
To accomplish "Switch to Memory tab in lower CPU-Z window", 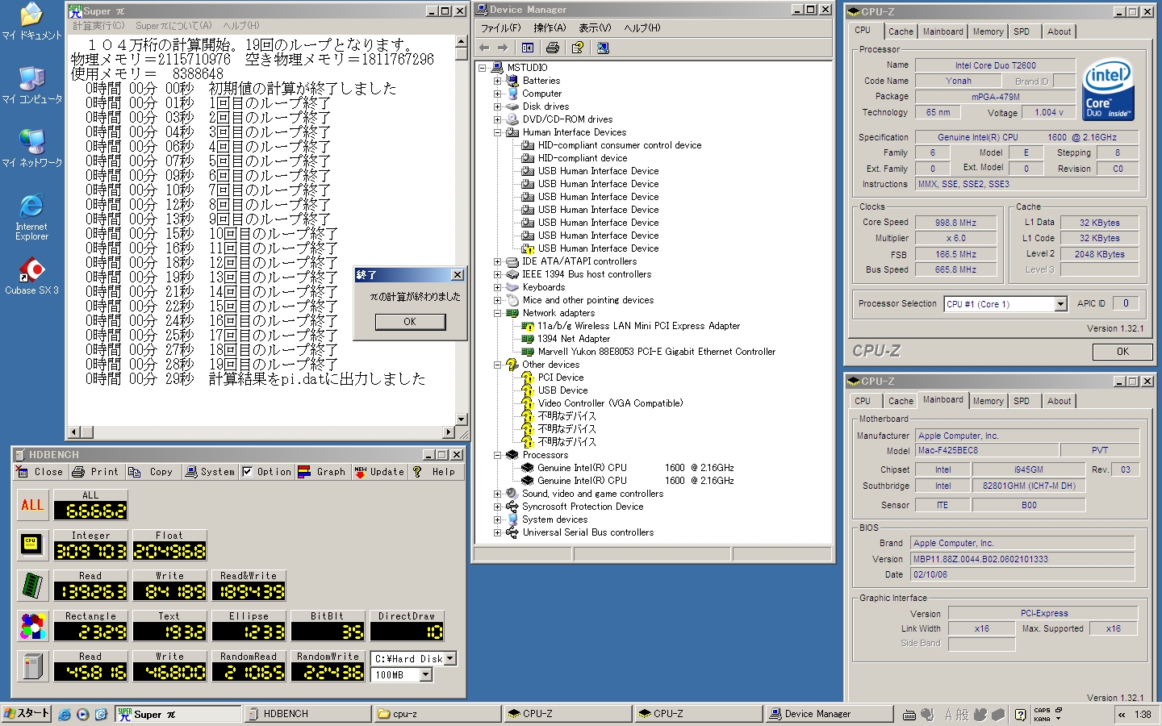I will [x=988, y=401].
